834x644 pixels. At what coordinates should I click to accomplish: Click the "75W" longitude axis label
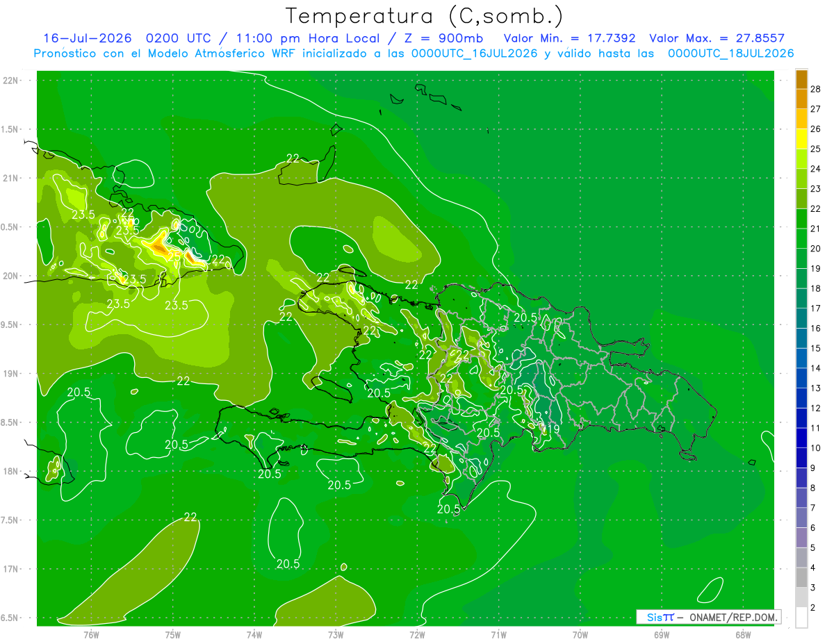click(x=172, y=634)
